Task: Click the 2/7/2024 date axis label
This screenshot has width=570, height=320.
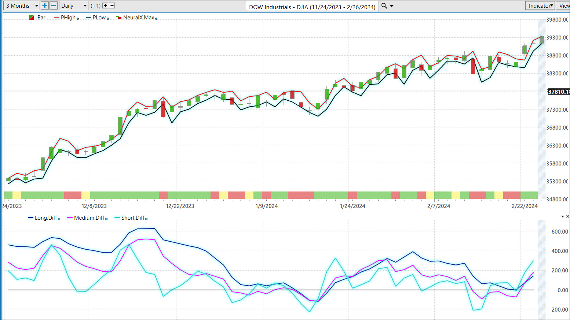Action: (x=439, y=206)
